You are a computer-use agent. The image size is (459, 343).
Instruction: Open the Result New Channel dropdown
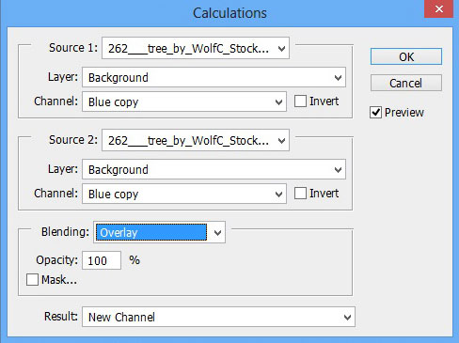point(218,317)
